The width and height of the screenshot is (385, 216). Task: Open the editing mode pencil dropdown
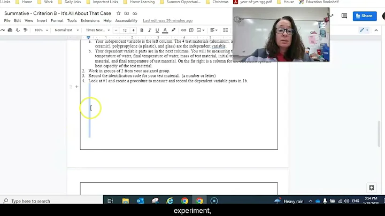point(364,30)
